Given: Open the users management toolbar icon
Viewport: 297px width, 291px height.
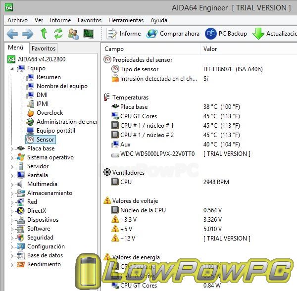Looking at the screenshot, I should [73, 34].
